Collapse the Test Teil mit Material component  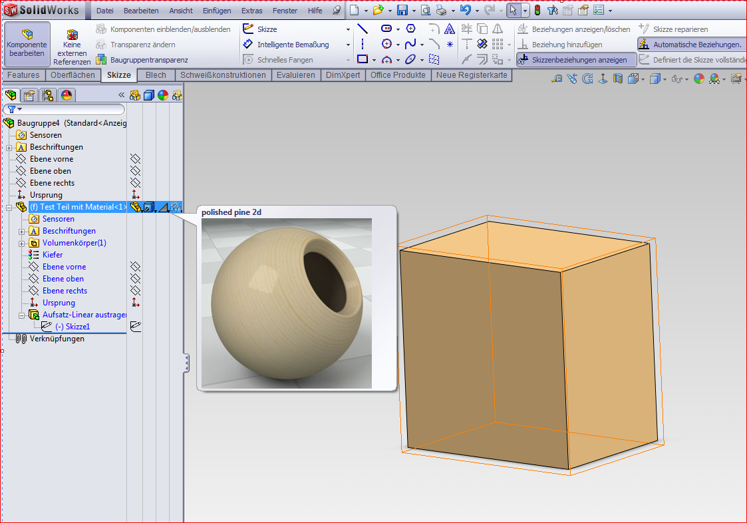coord(9,207)
